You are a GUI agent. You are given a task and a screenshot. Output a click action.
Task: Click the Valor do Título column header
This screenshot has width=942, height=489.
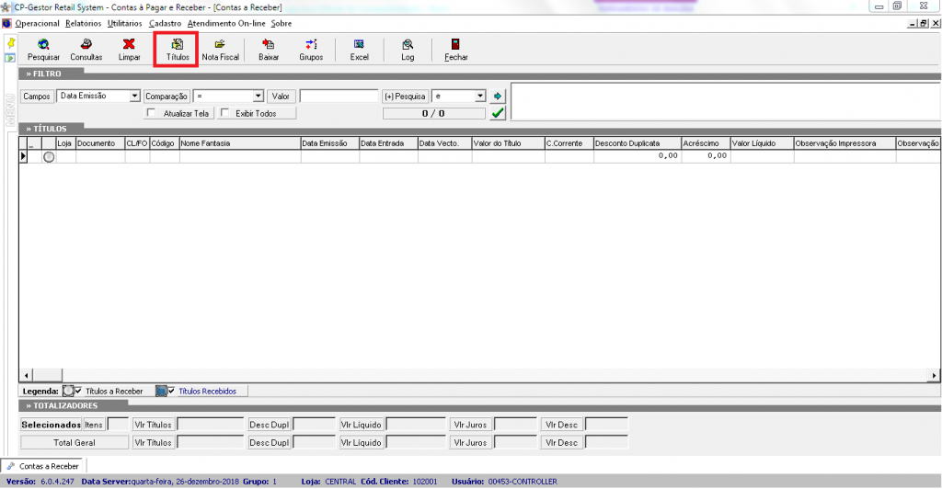pyautogui.click(x=508, y=143)
